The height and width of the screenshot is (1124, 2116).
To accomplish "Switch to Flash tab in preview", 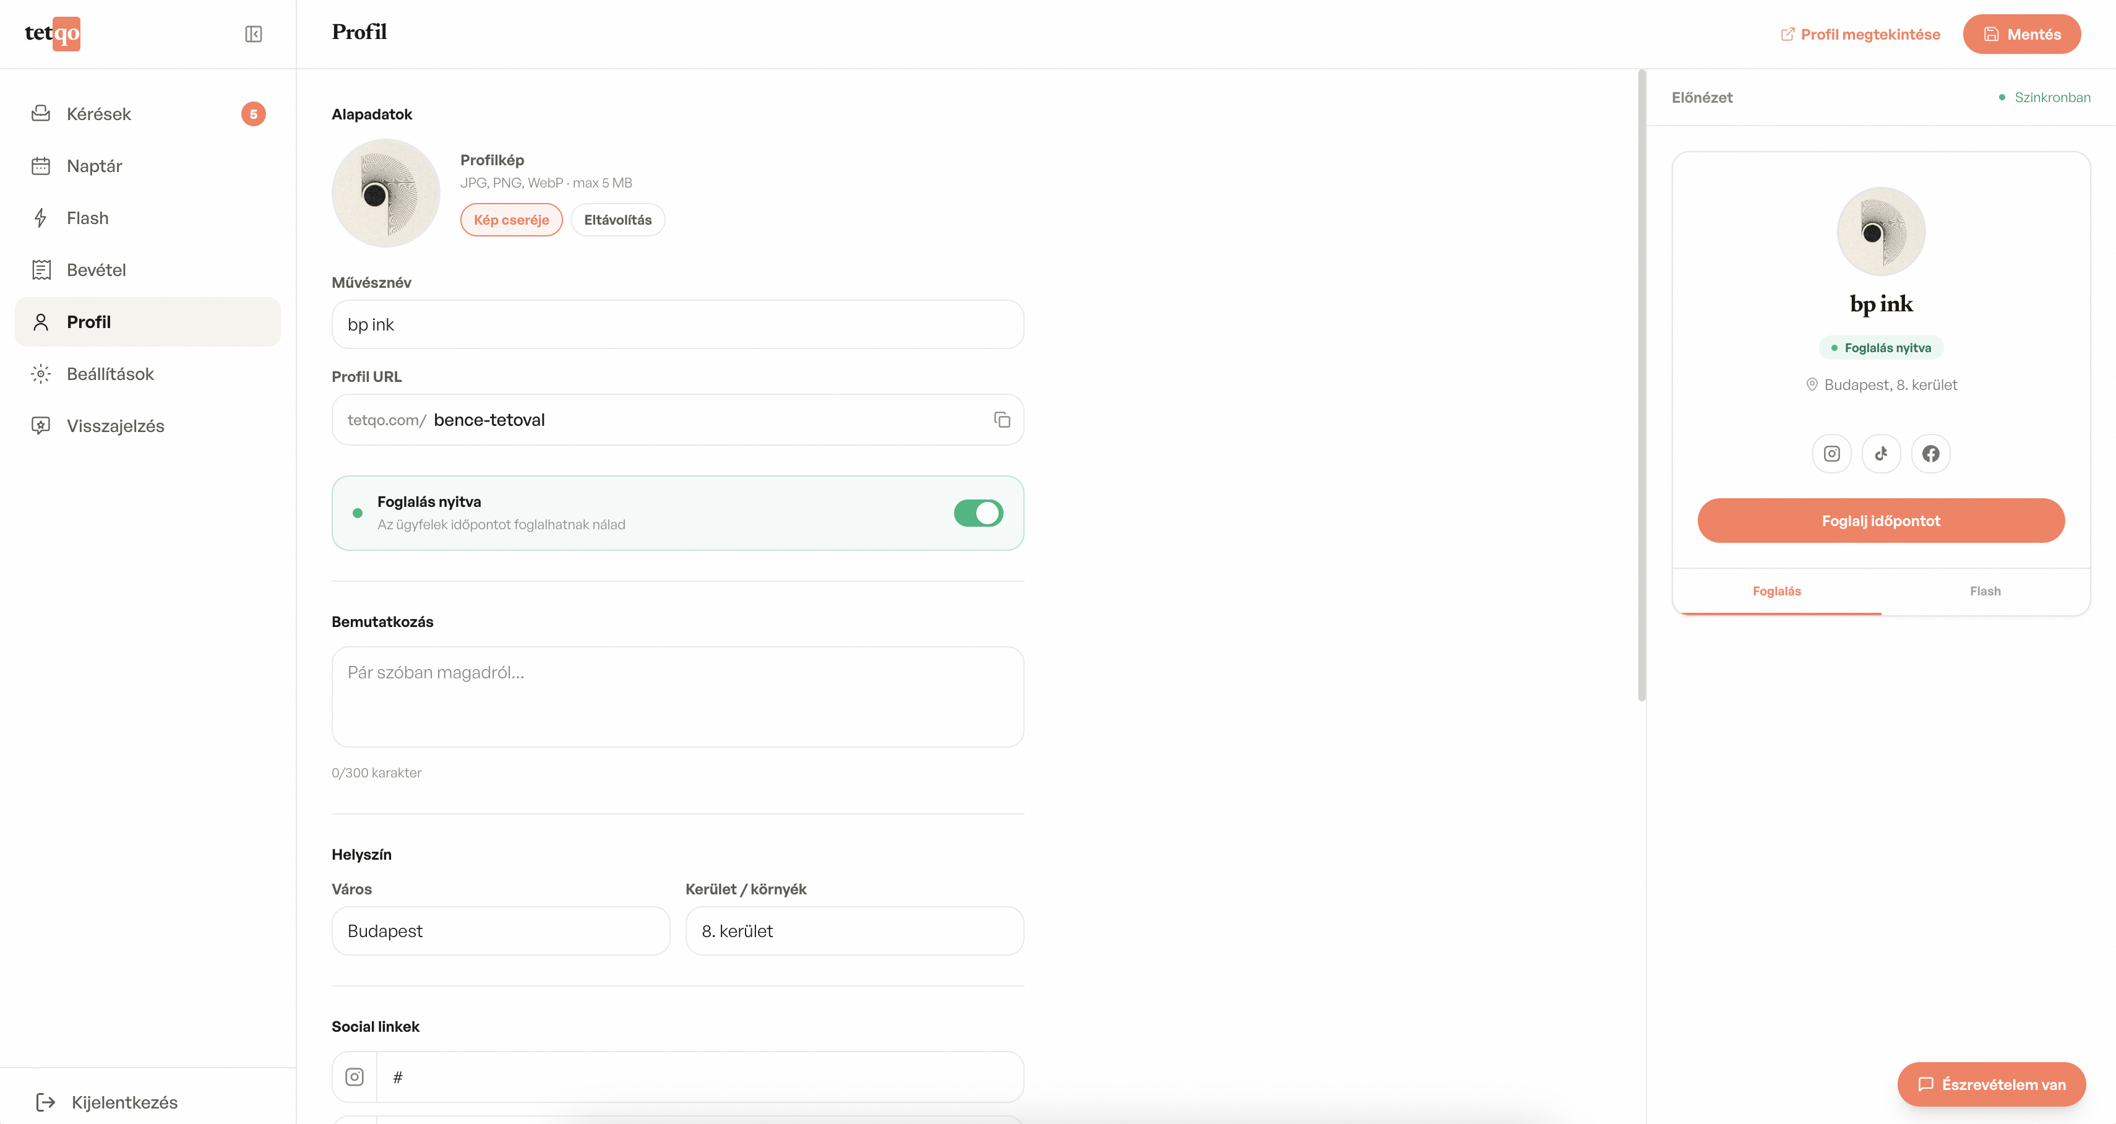I will pyautogui.click(x=1985, y=590).
